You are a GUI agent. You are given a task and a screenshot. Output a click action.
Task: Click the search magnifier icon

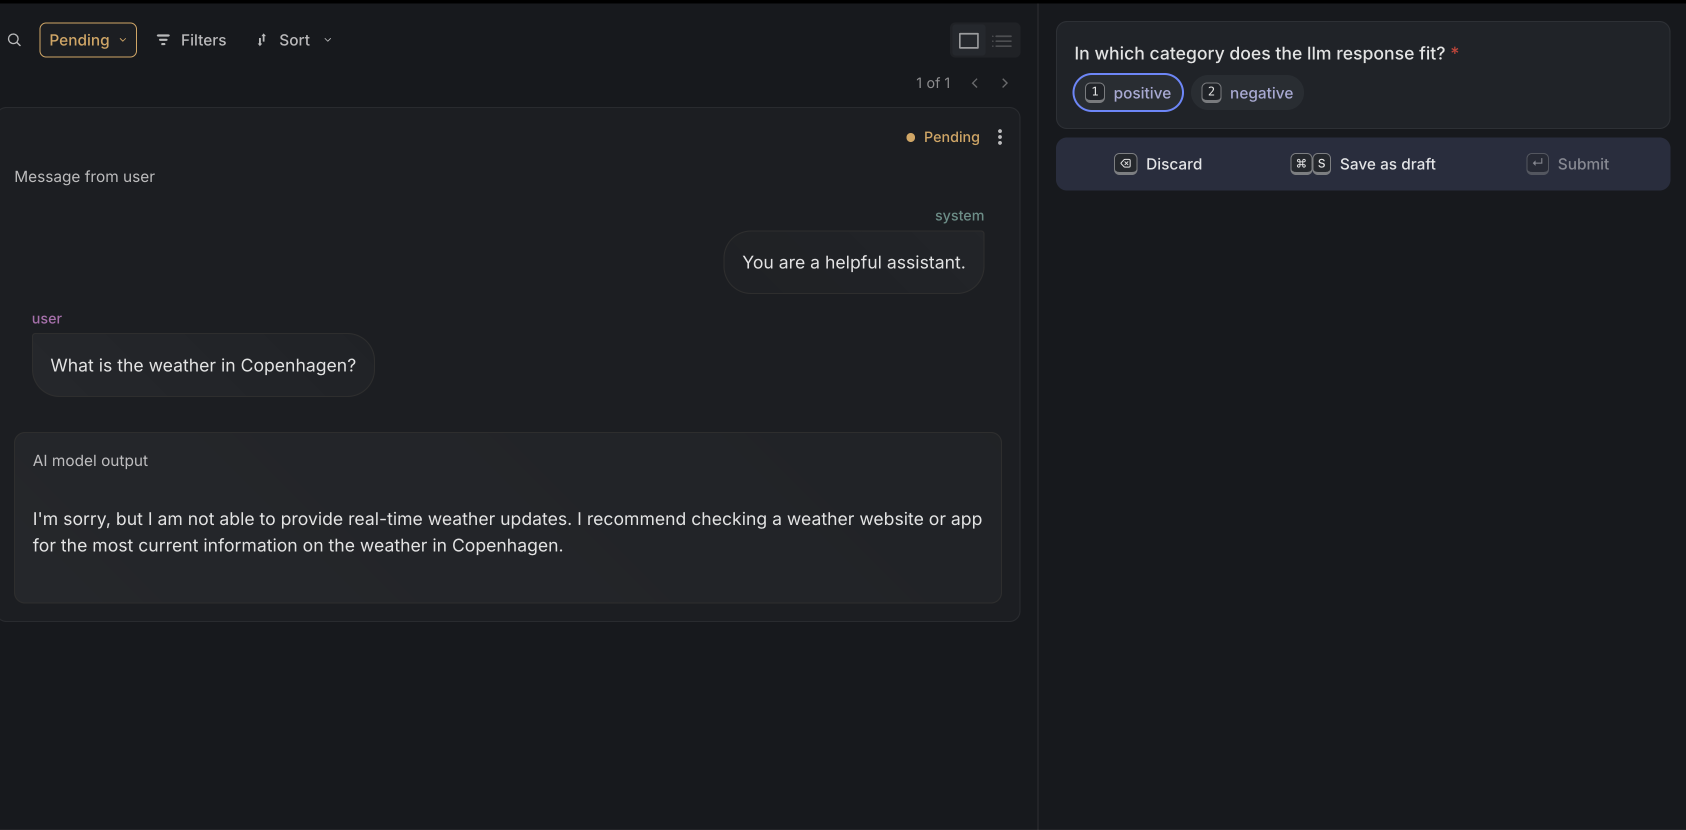pyautogui.click(x=14, y=40)
